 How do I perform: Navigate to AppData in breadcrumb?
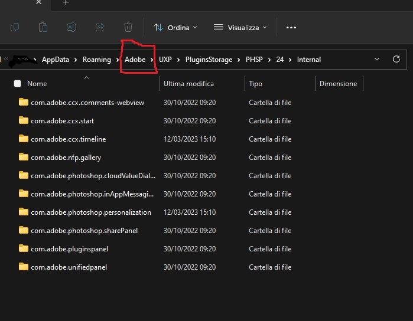(56, 60)
